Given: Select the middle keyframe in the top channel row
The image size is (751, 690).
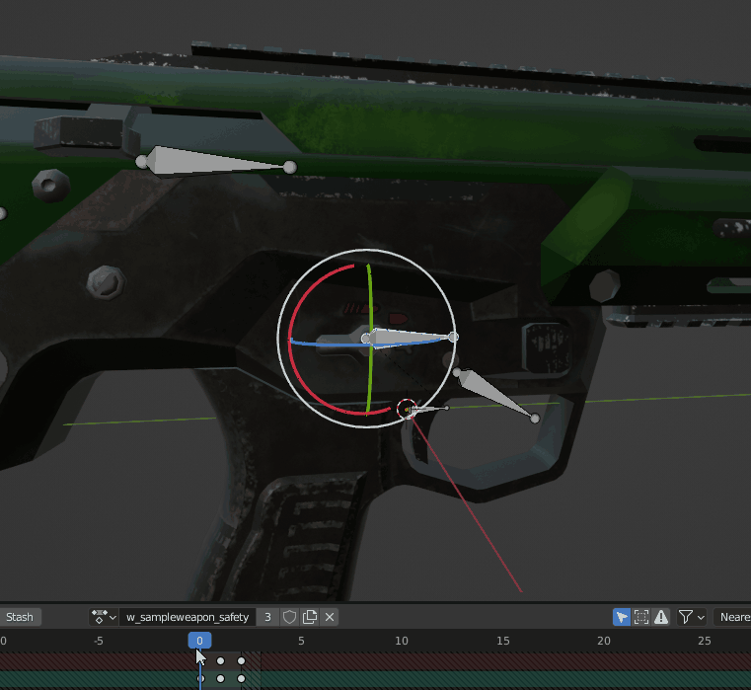Looking at the screenshot, I should [x=220, y=661].
